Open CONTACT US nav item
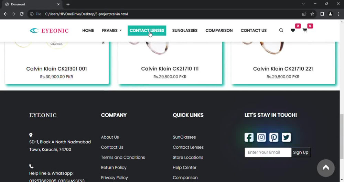 coord(254,31)
